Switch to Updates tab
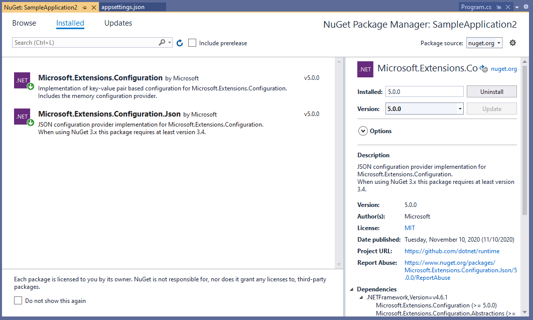The image size is (533, 320). pyautogui.click(x=118, y=23)
